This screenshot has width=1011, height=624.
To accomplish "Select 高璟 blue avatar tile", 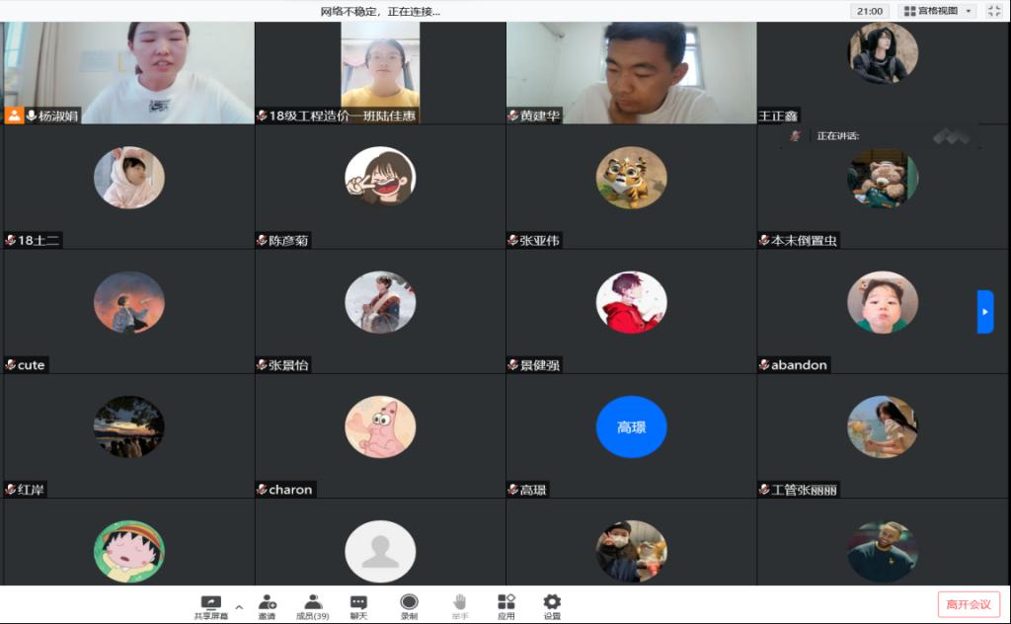I will pos(631,427).
